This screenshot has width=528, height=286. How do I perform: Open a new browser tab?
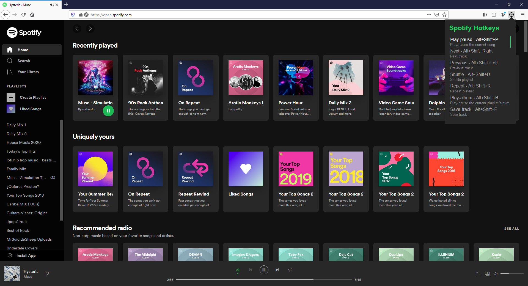(x=66, y=4)
